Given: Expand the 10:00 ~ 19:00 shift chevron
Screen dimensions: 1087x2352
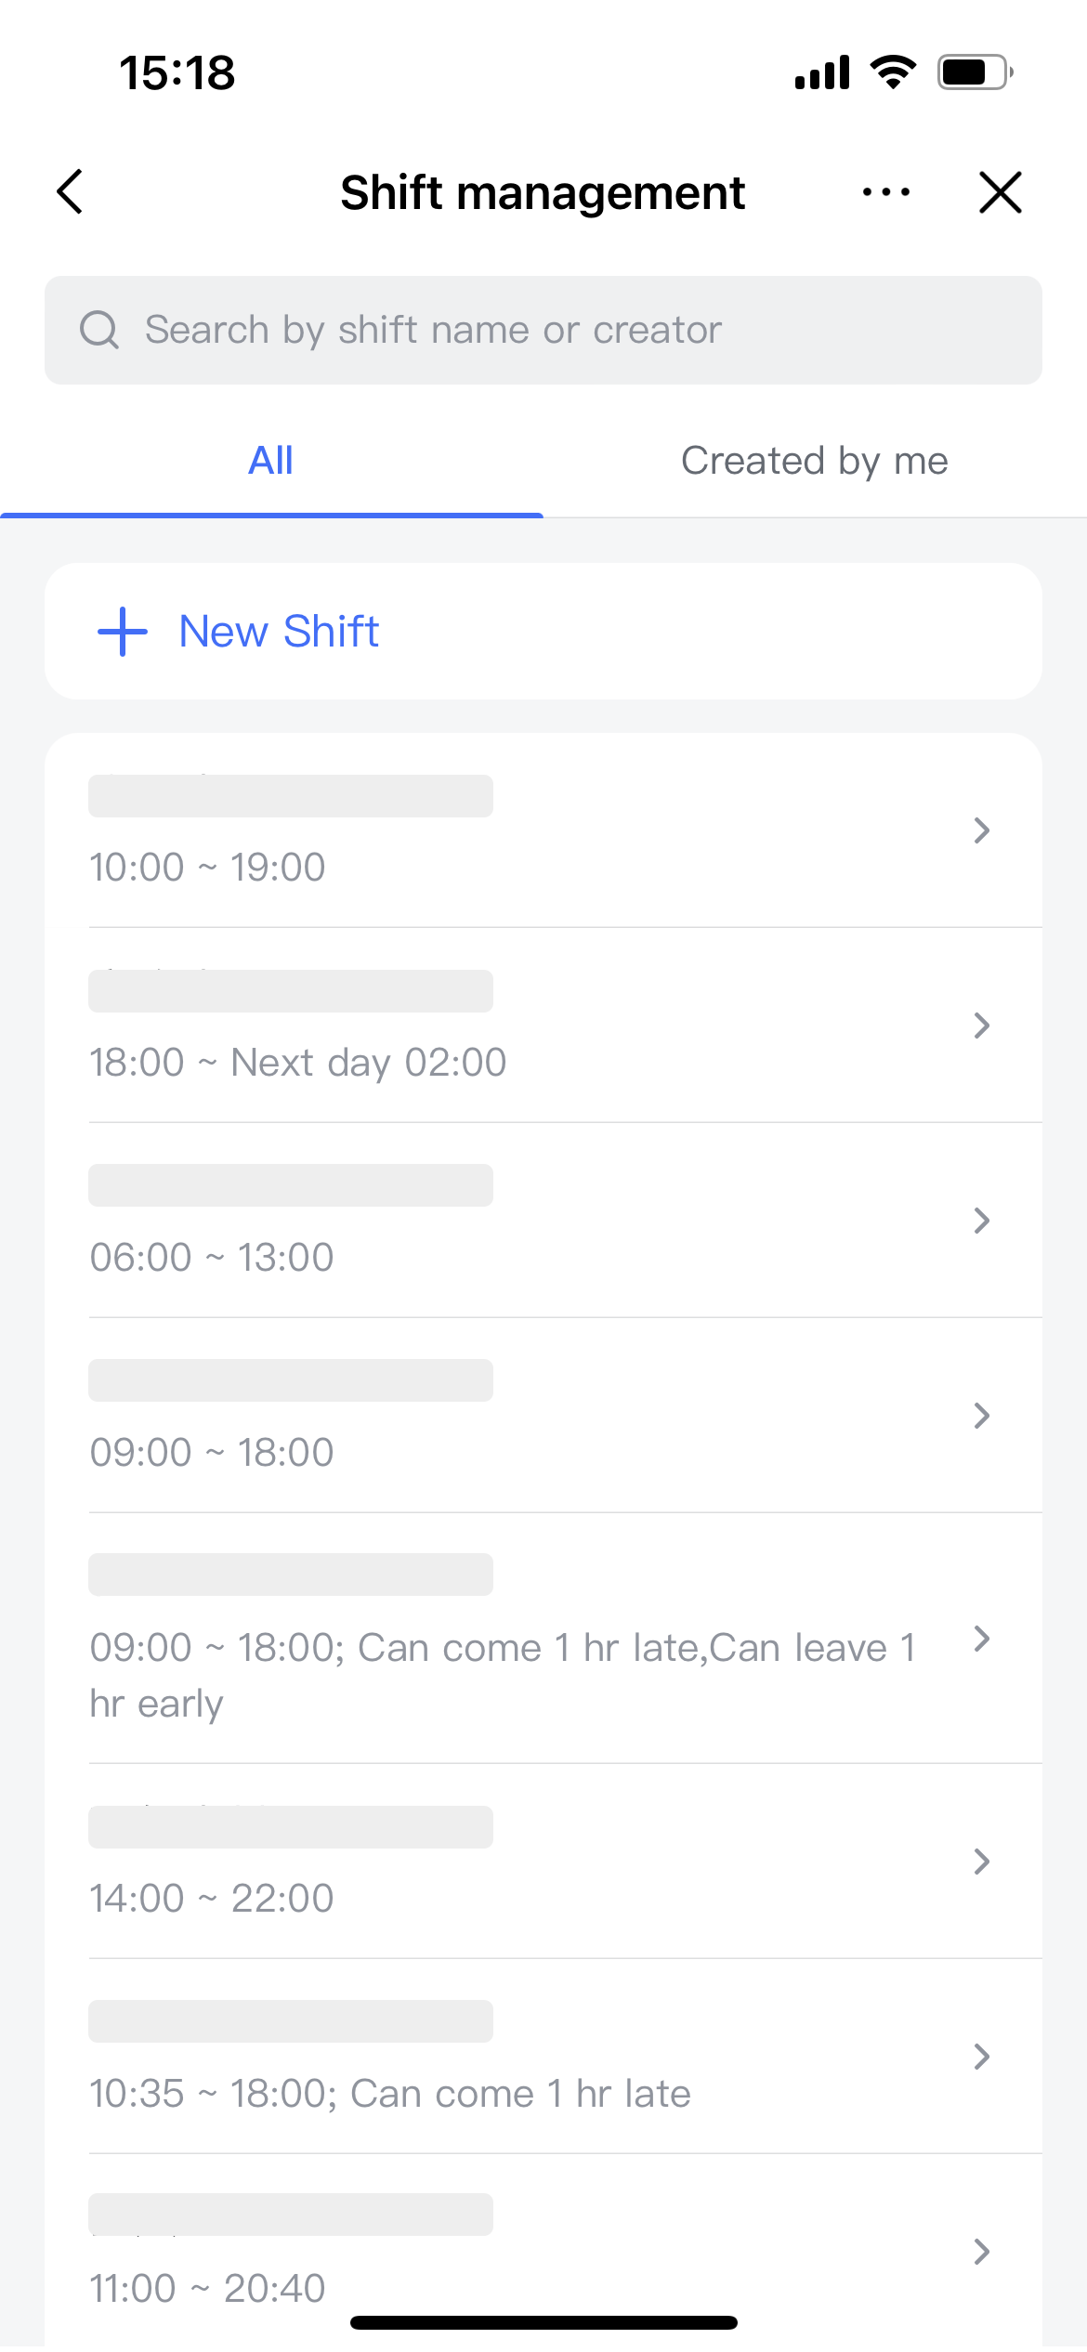Looking at the screenshot, I should (981, 830).
